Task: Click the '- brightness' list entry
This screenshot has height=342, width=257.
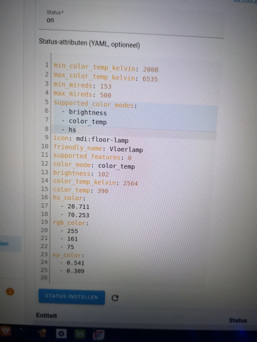Action: pyautogui.click(x=84, y=112)
